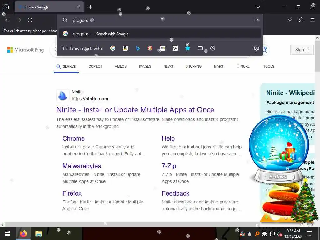
Task: Switch to the COPILOT tab
Action: pyautogui.click(x=96, y=66)
